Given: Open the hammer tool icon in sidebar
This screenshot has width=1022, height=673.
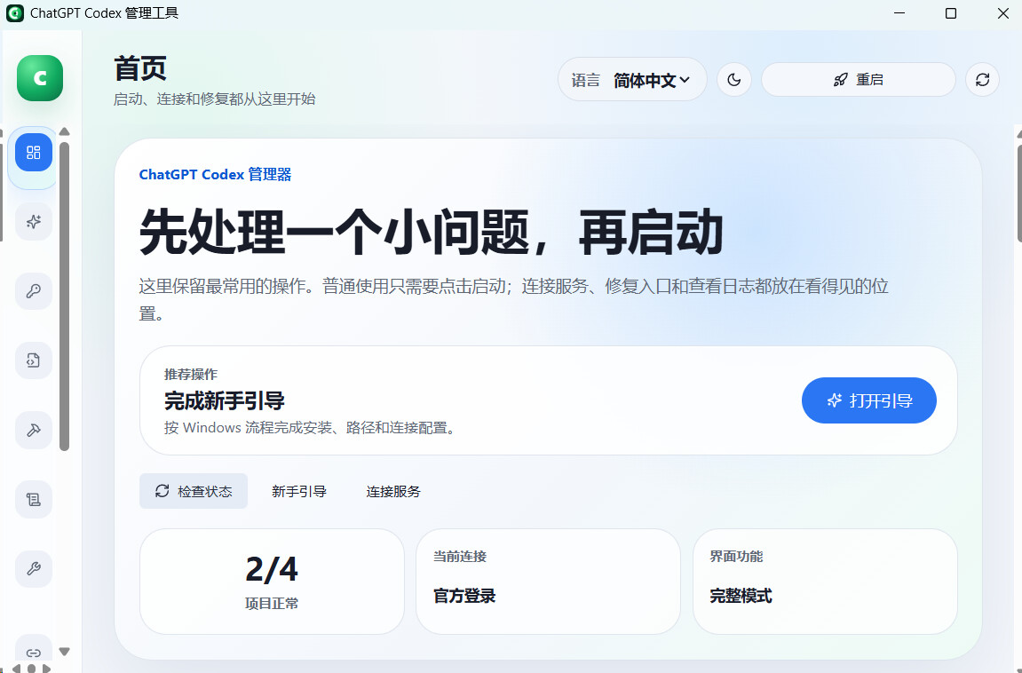Looking at the screenshot, I should tap(34, 430).
